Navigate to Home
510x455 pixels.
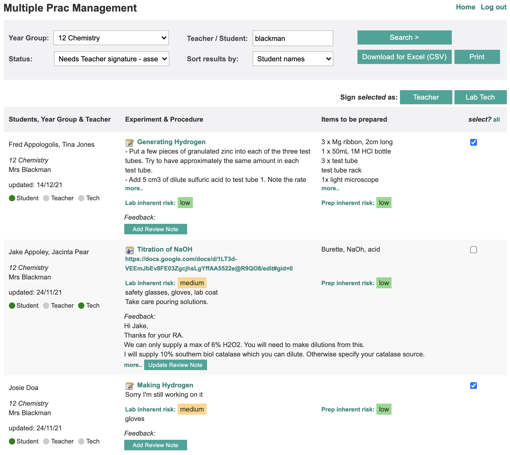pos(465,7)
